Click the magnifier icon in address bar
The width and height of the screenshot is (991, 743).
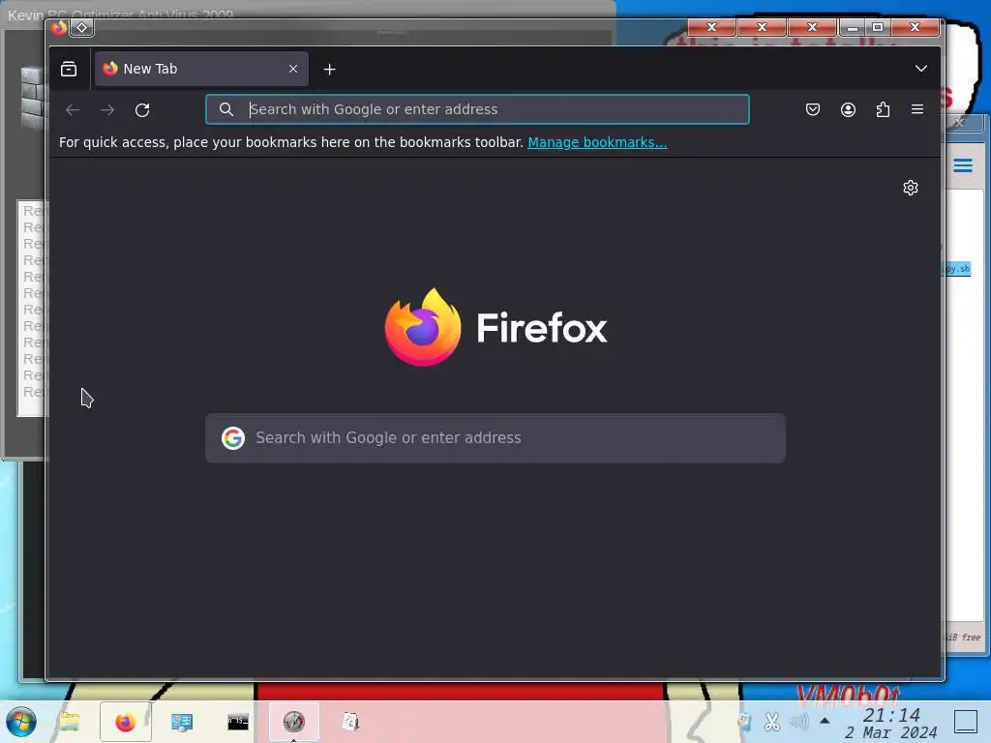(226, 109)
